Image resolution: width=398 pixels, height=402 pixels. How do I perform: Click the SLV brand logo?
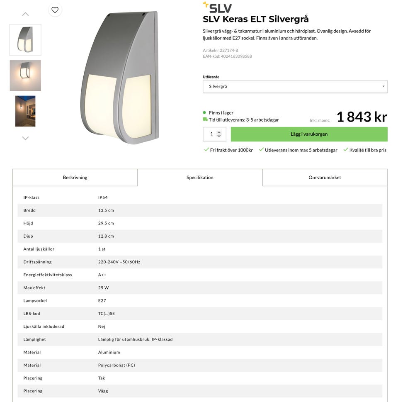tap(217, 7)
